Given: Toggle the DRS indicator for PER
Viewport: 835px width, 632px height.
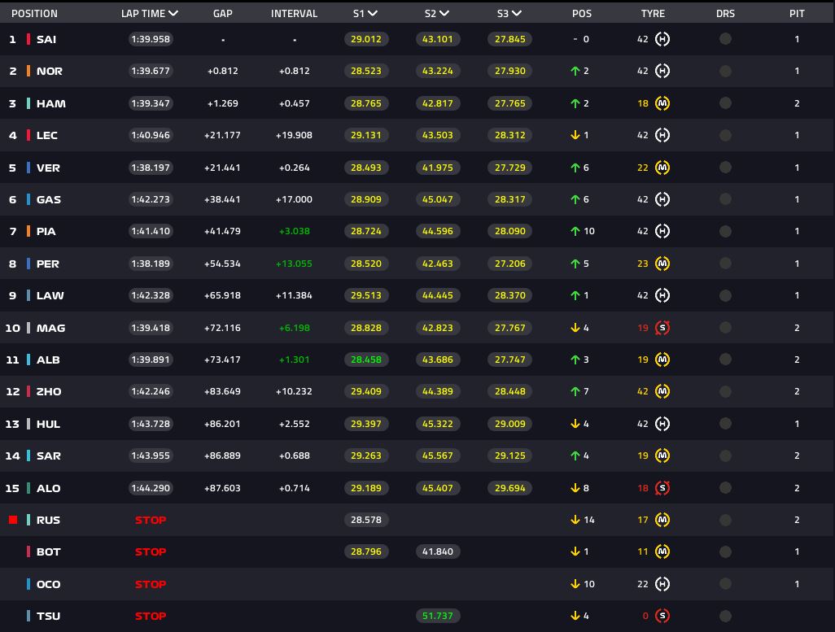Looking at the screenshot, I should [x=725, y=264].
